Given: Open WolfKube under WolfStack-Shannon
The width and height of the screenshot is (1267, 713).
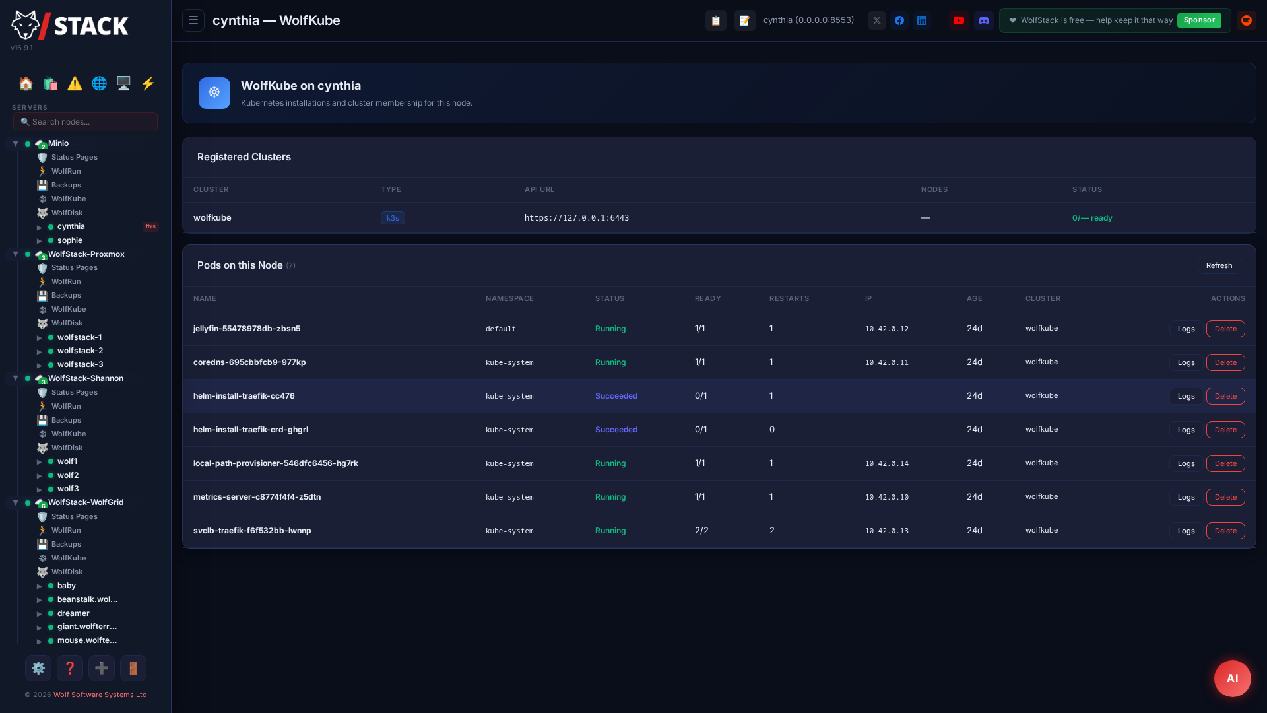Looking at the screenshot, I should (69, 434).
